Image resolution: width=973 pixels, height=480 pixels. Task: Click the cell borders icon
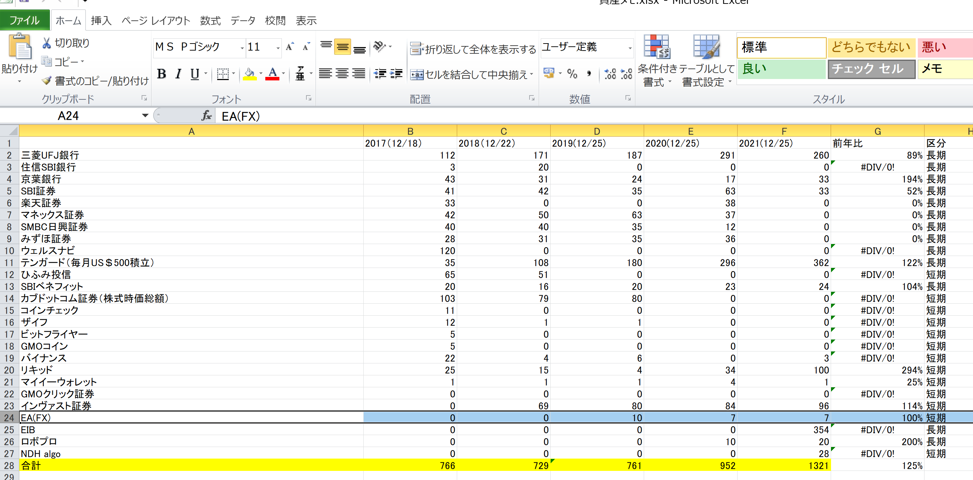[222, 74]
